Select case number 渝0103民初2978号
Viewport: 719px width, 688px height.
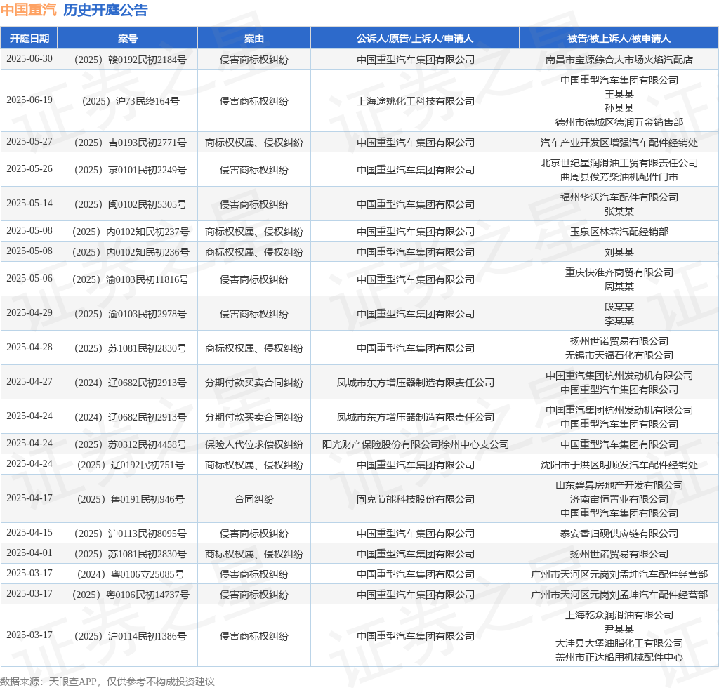(x=130, y=314)
